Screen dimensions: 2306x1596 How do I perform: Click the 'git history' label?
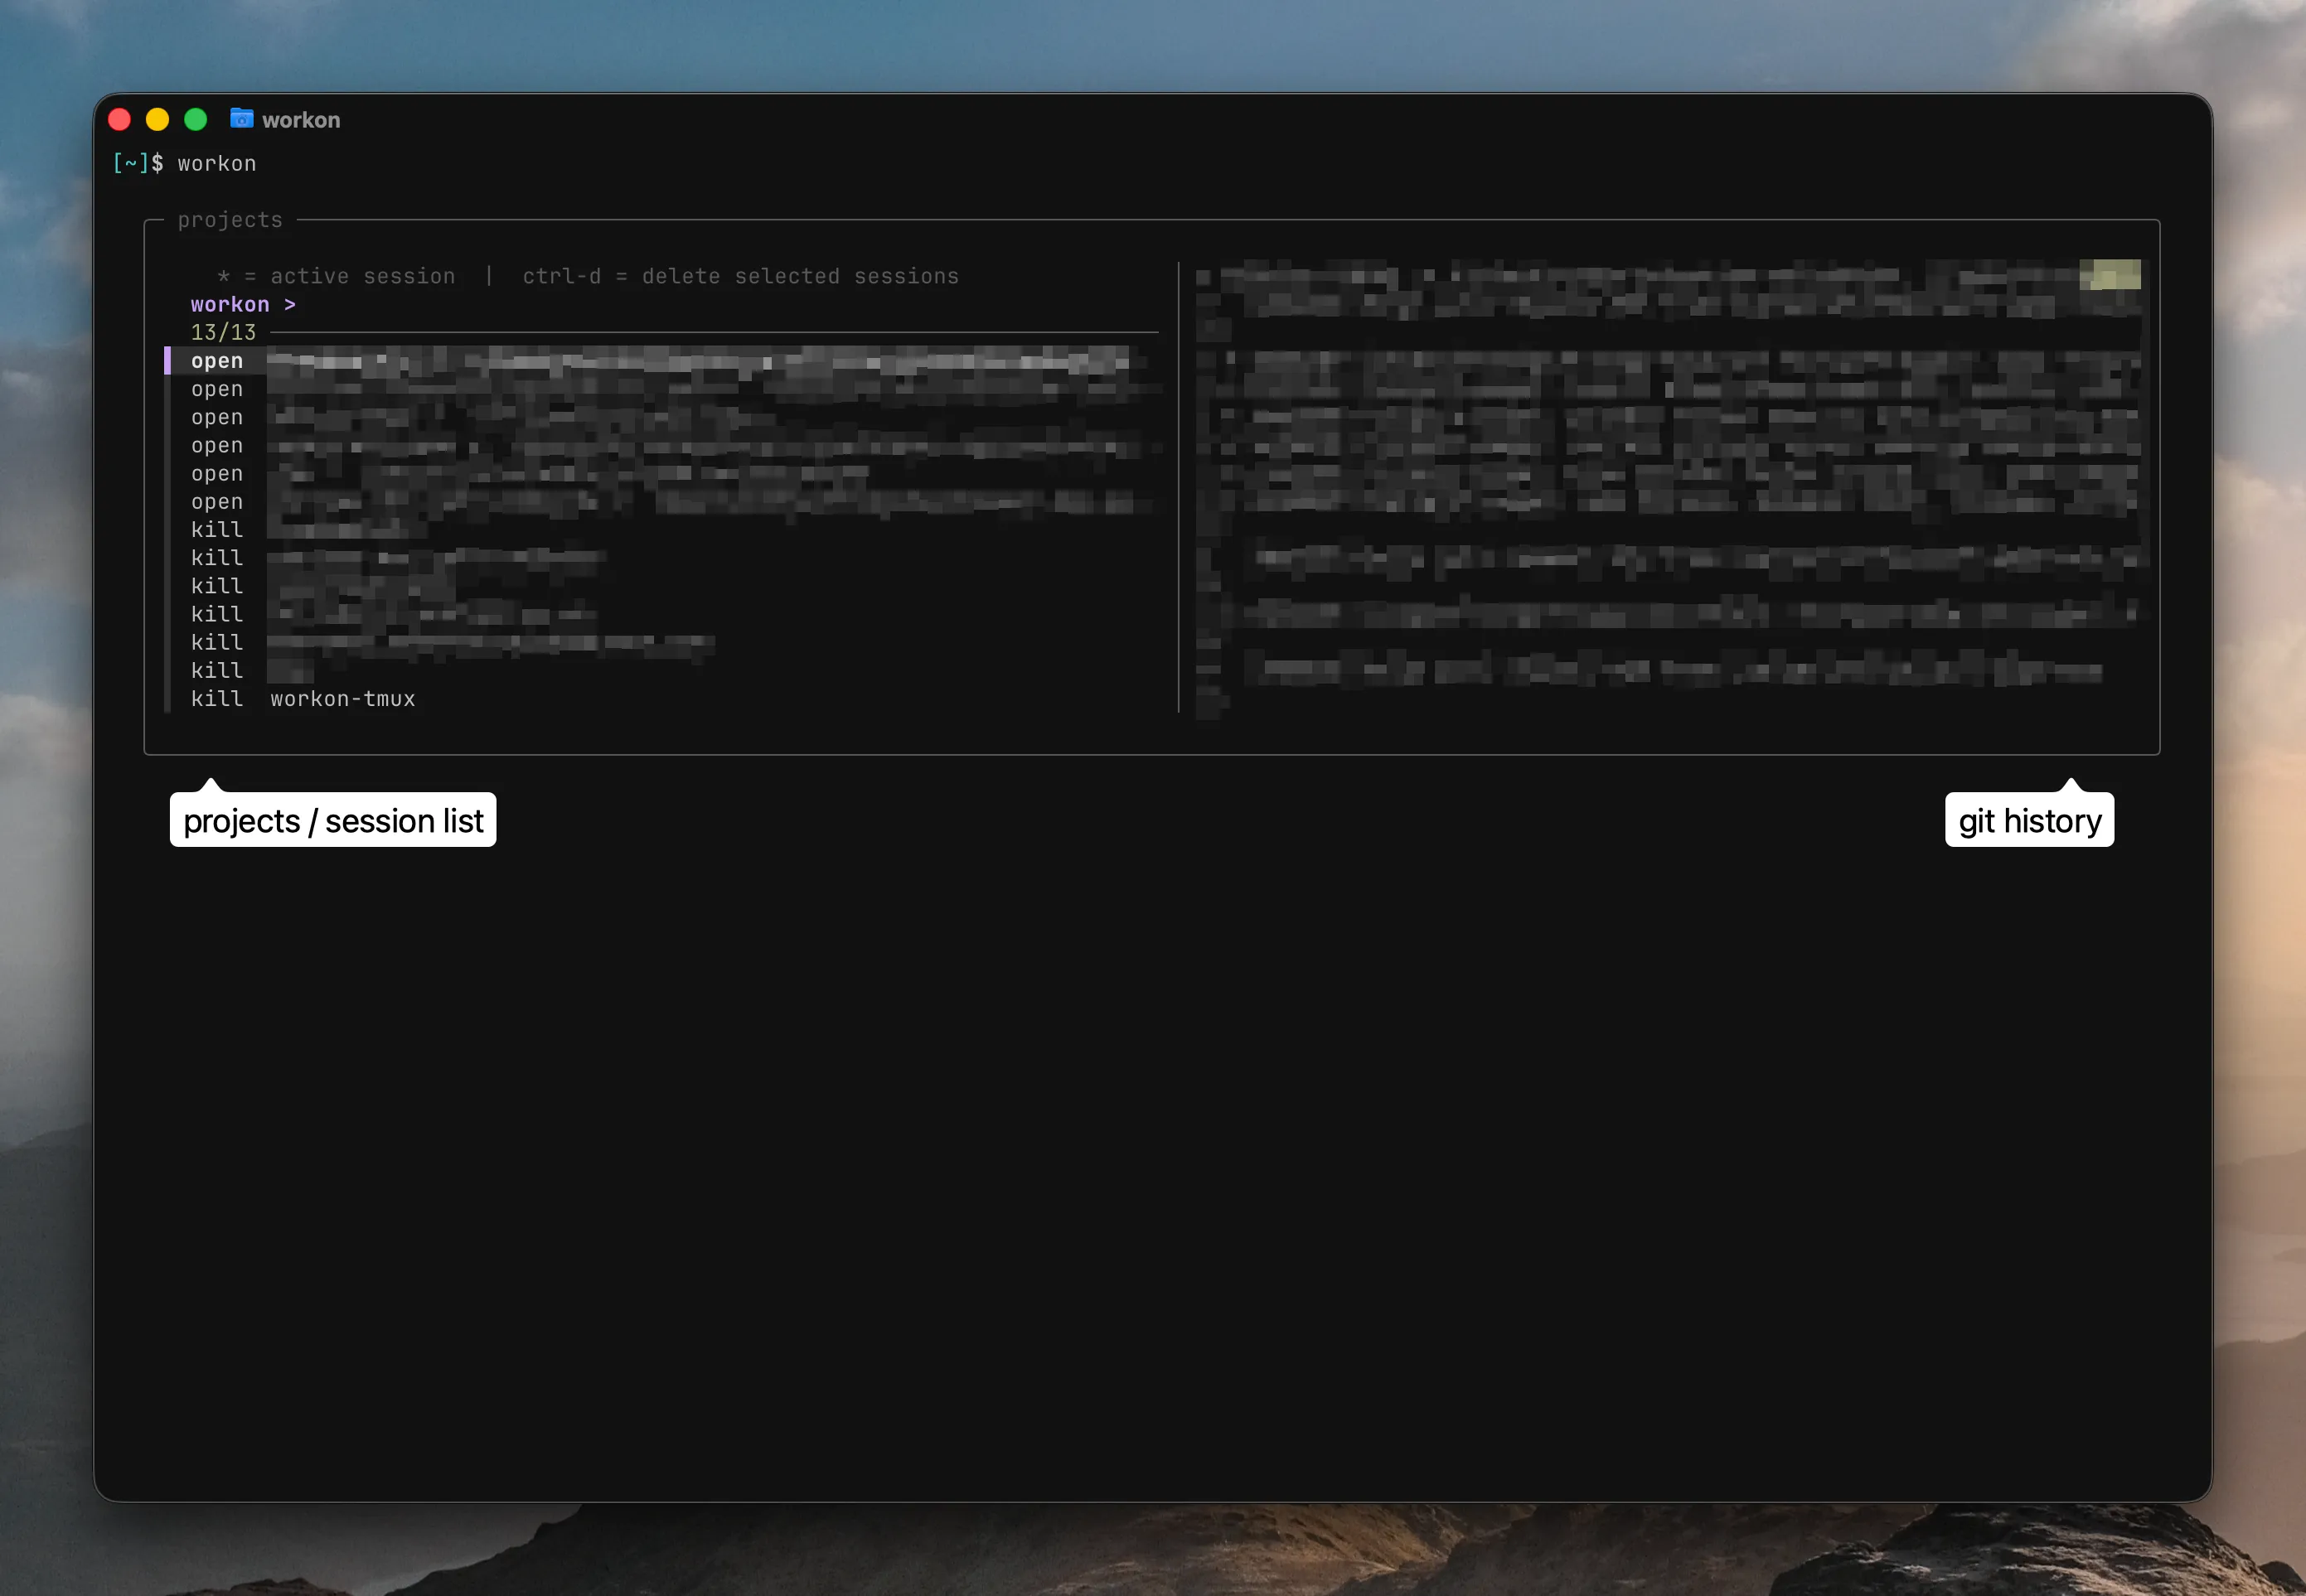[x=2029, y=820]
